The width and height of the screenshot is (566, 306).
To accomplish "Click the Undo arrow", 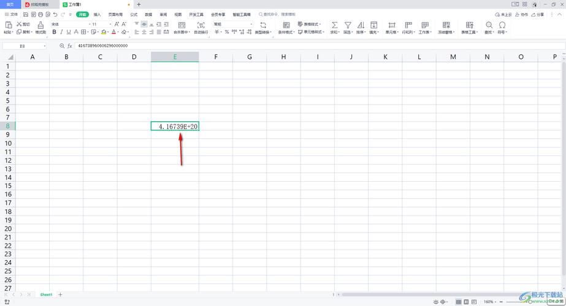I will pos(55,15).
